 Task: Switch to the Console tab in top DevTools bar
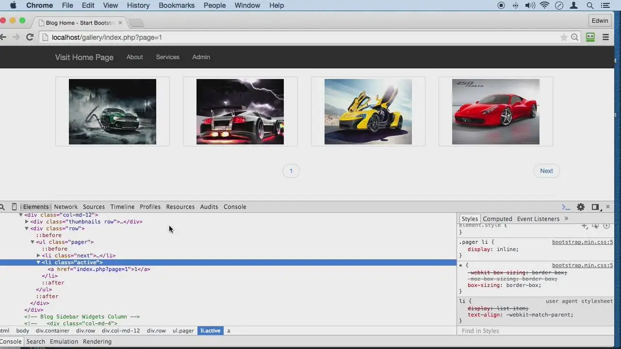(x=235, y=207)
